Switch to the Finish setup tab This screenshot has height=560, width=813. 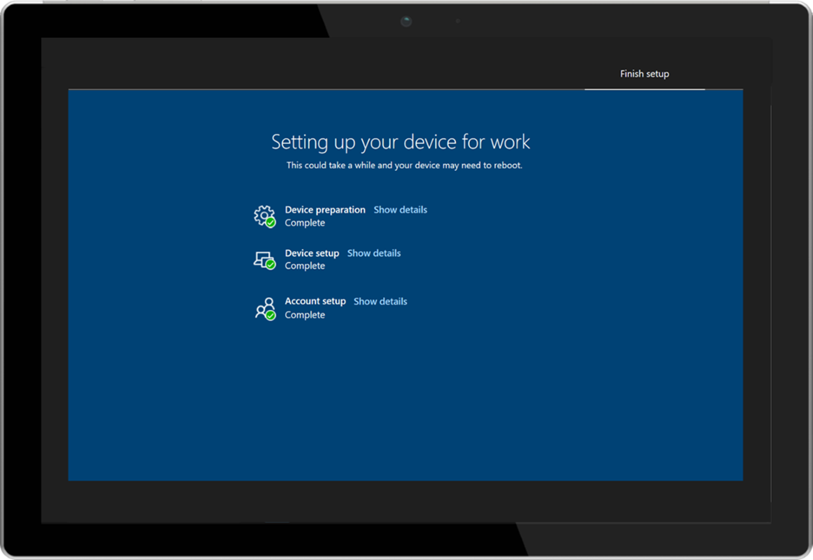[x=644, y=74]
